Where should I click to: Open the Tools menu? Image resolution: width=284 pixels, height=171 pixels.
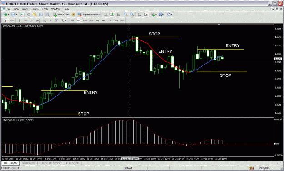tap(45, 9)
